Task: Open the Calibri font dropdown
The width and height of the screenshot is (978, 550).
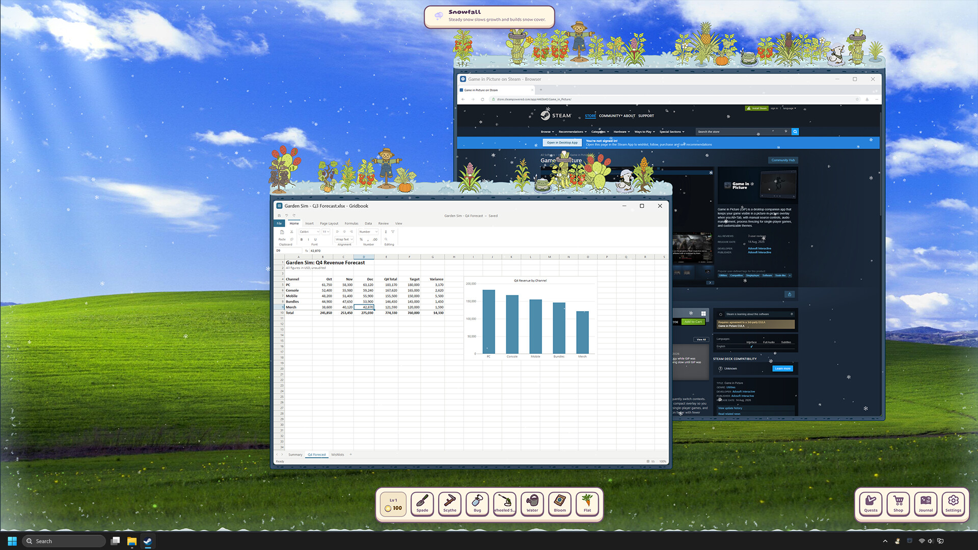Action: (x=309, y=232)
